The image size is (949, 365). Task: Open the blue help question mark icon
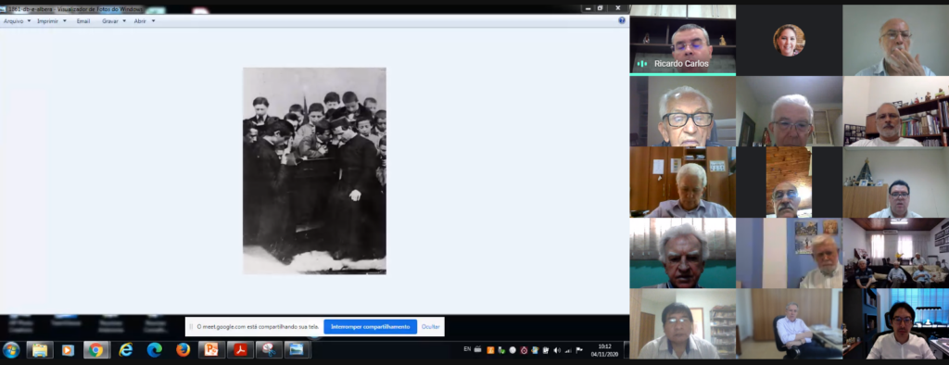click(622, 20)
